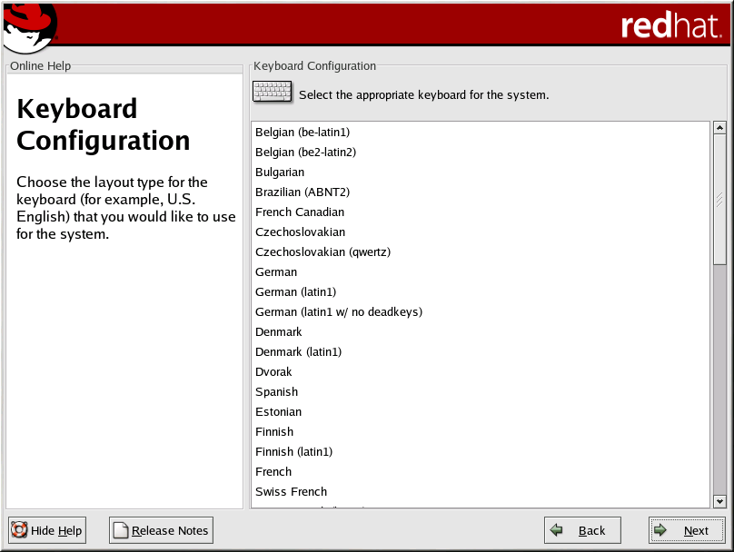Image resolution: width=734 pixels, height=552 pixels.
Task: Select Swiss French keyboard layout
Action: pos(291,492)
